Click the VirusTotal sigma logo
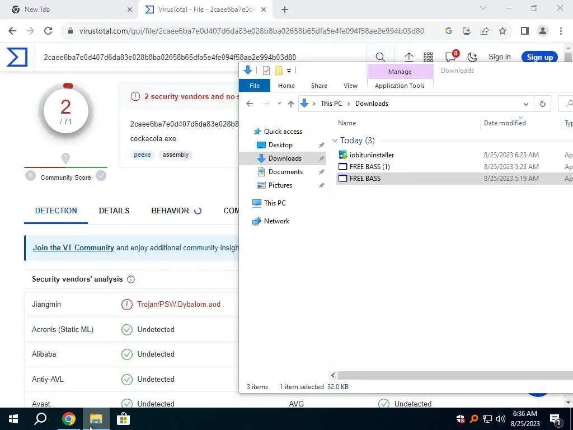The image size is (573, 430). pyautogui.click(x=17, y=57)
